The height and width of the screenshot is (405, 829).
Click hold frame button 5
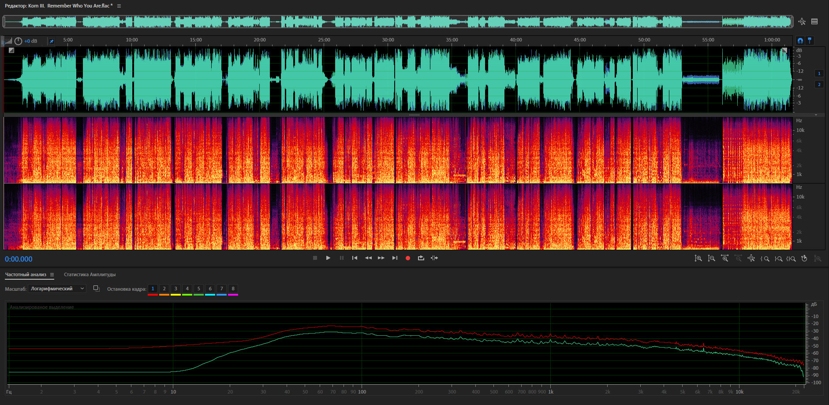[x=198, y=289]
